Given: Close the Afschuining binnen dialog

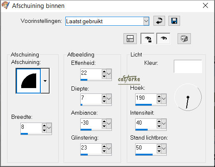Looking at the screenshot, I should point(205,5).
